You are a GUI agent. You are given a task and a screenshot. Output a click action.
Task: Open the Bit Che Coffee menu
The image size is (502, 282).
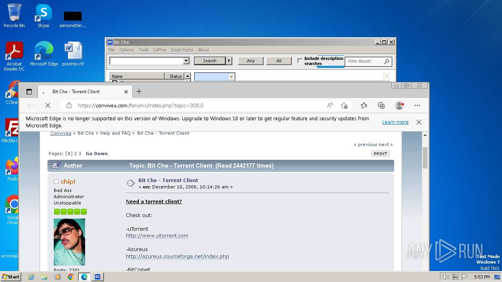160,50
